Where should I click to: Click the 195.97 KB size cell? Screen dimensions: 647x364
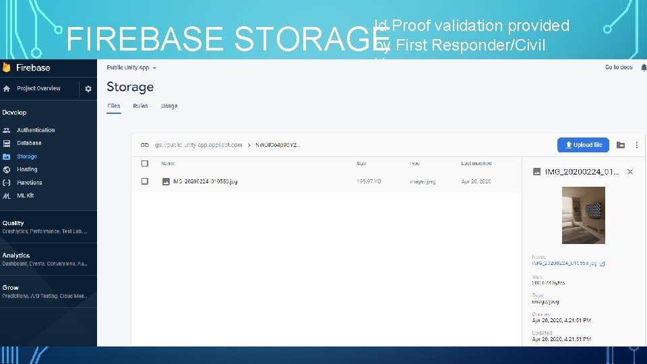(369, 181)
